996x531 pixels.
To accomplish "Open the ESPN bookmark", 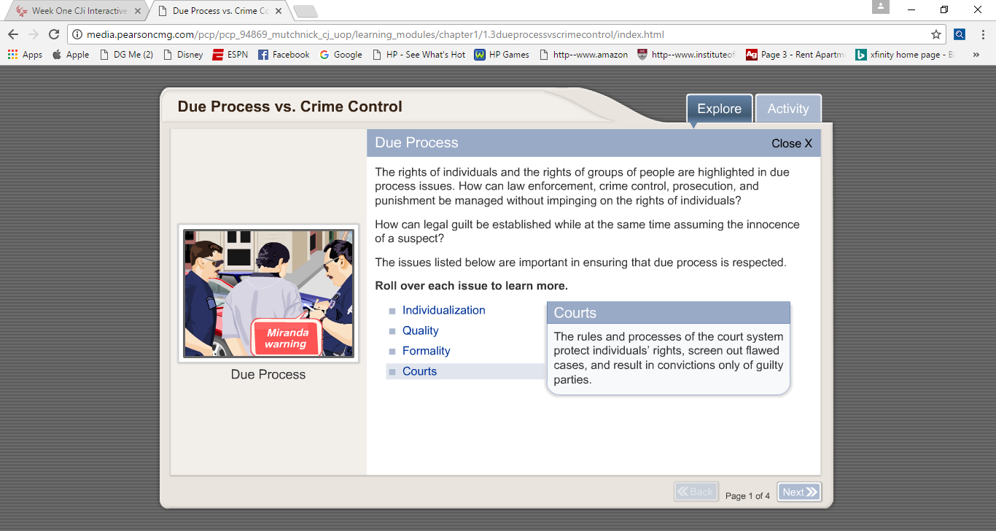I will tap(230, 55).
